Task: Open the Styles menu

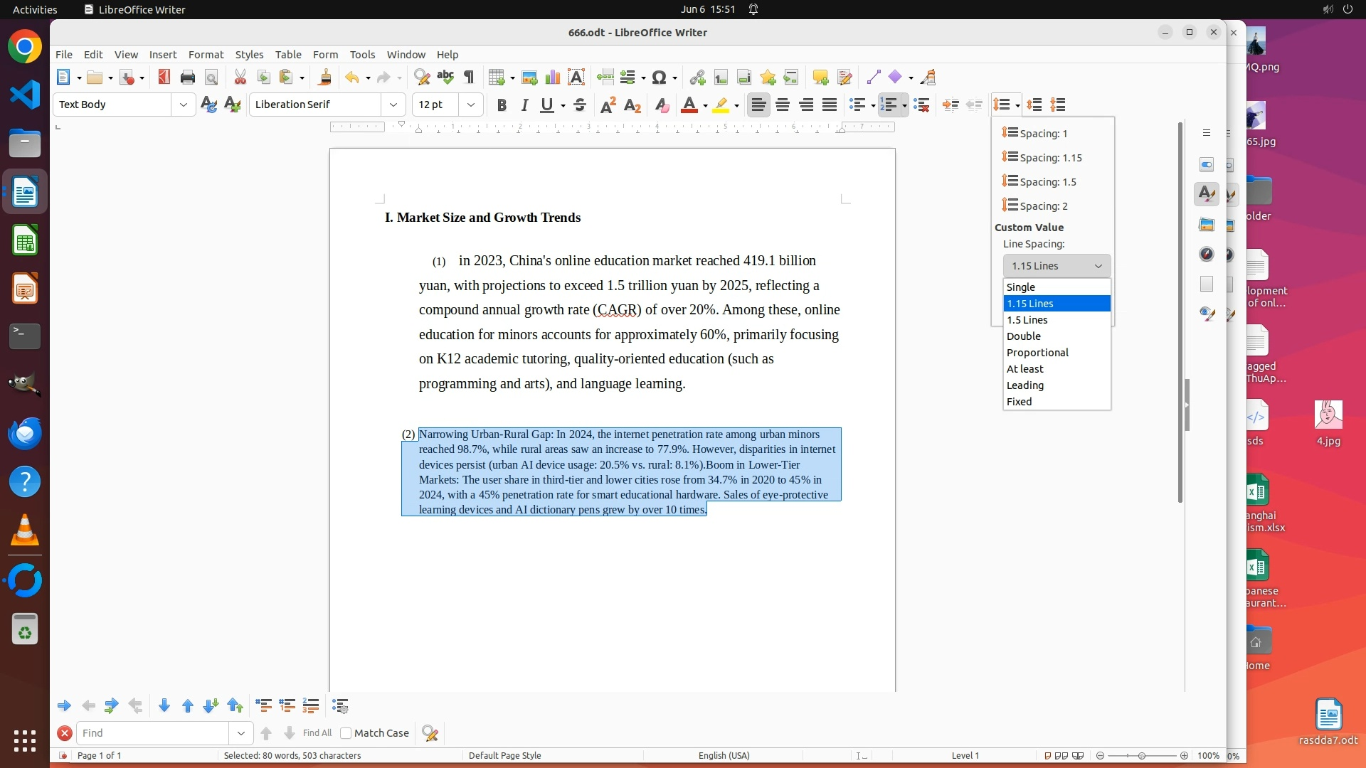Action: point(249,54)
